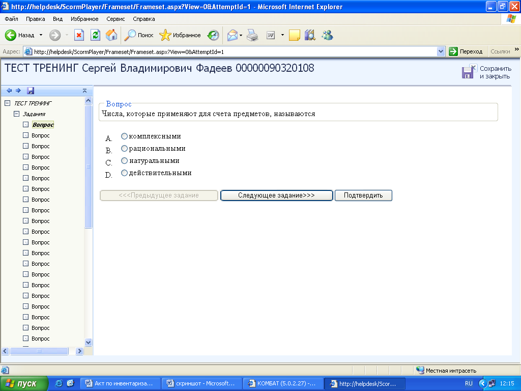521x391 pixels.
Task: Click the Refresh page icon
Action: click(x=95, y=35)
